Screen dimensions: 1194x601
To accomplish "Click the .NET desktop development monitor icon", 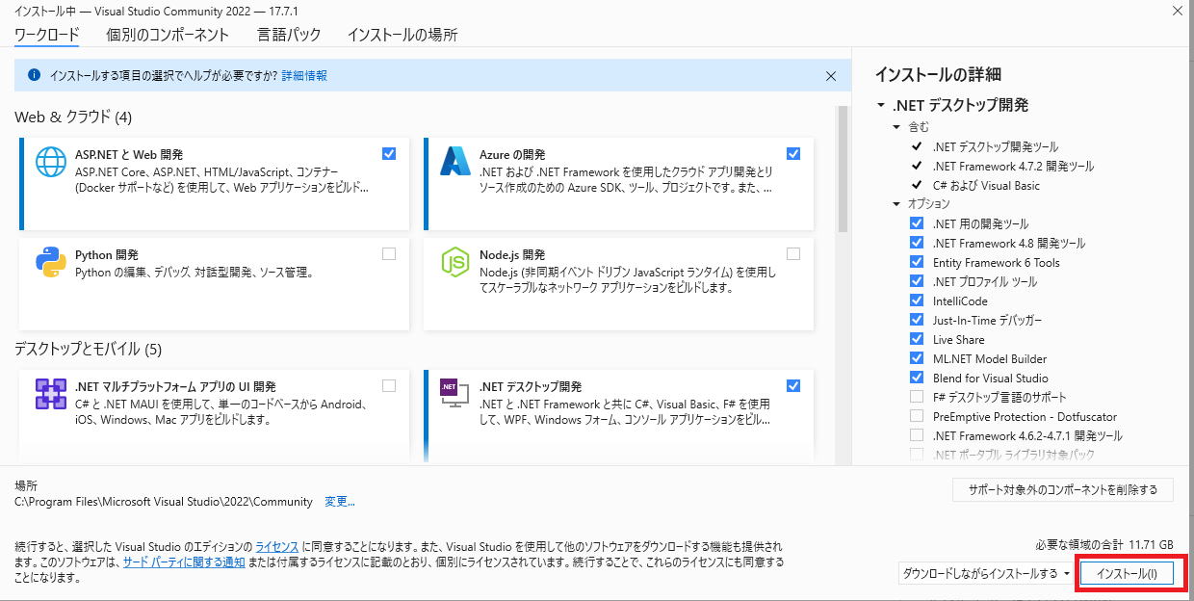I will (x=454, y=394).
